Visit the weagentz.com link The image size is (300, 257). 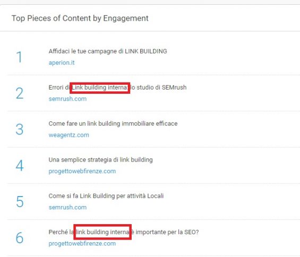pyautogui.click(x=68, y=135)
